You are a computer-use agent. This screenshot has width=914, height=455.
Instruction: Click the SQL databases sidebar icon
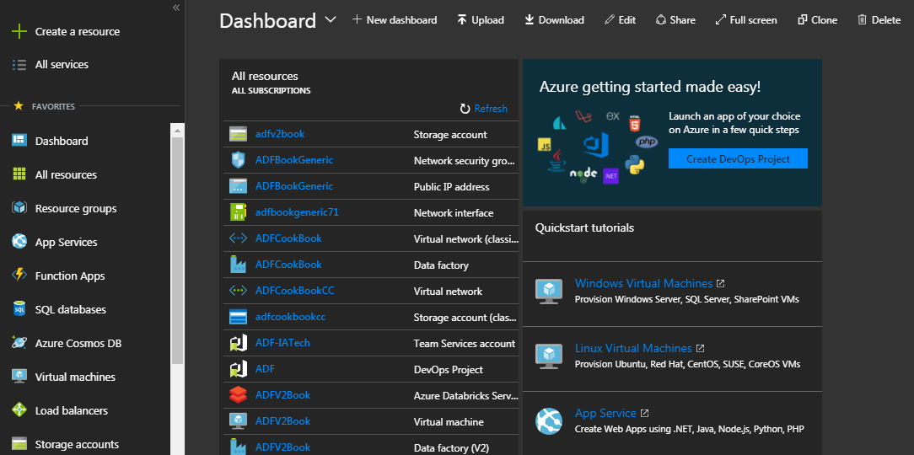19,309
